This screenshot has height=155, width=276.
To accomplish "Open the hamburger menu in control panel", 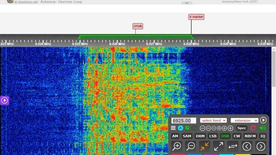I will click(x=173, y=128).
